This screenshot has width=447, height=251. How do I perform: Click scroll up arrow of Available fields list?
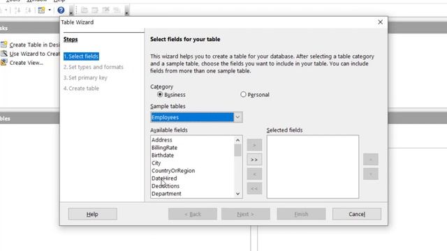click(237, 140)
